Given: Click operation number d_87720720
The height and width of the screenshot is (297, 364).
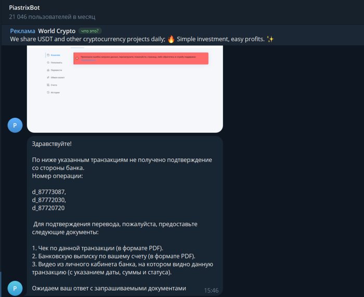Looking at the screenshot, I should pos(48,208).
